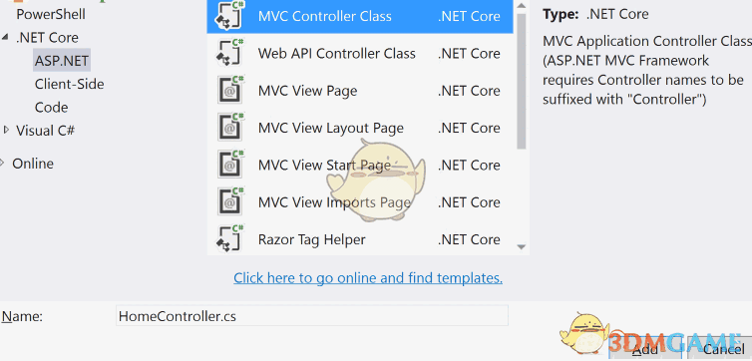The width and height of the screenshot is (752, 361).
Task: Select the Web API Controller Class icon
Action: [x=229, y=53]
